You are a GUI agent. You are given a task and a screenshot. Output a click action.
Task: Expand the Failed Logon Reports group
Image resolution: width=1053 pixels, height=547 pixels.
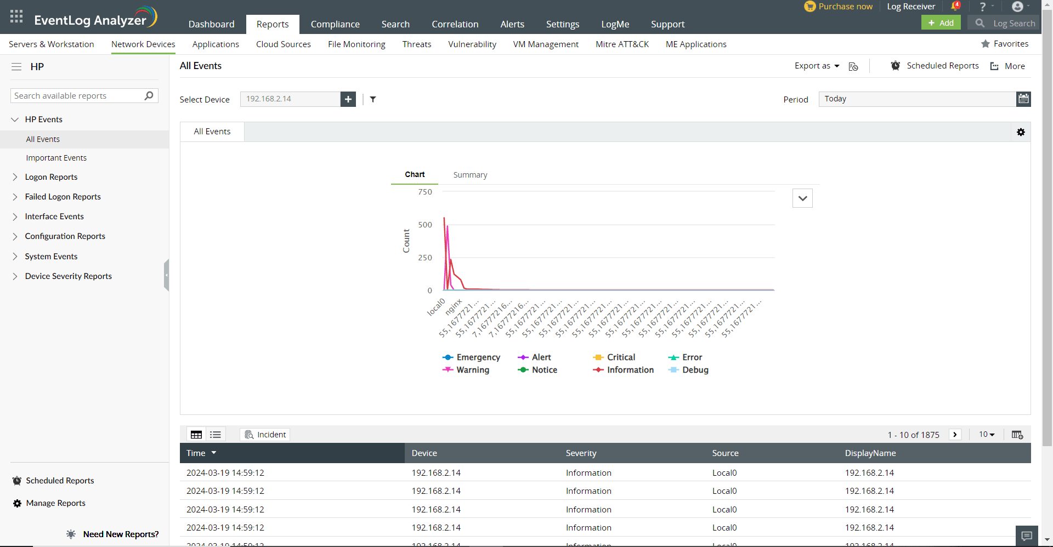[15, 197]
